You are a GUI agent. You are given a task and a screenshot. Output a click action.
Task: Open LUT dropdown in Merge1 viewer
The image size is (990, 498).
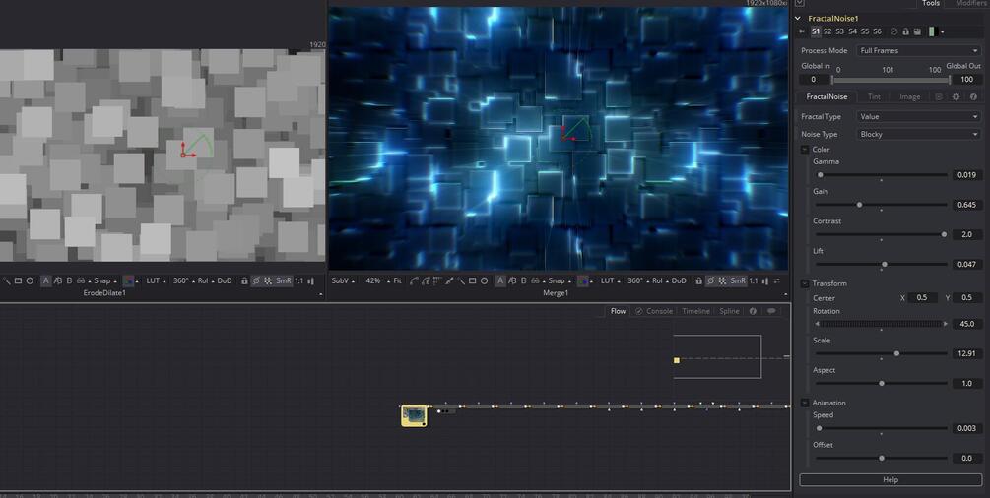point(610,280)
